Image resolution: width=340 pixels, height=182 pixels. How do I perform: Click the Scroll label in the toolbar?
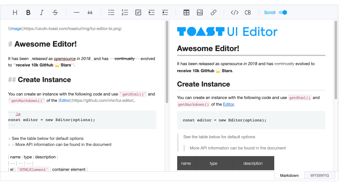269,12
